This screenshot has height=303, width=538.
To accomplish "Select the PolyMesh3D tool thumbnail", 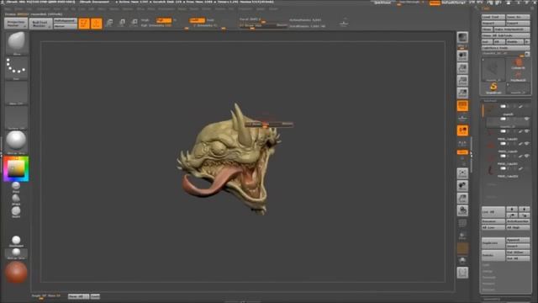I will tap(518, 76).
